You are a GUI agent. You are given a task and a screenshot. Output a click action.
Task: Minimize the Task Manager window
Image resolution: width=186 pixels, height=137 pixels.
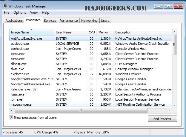tap(159, 6)
